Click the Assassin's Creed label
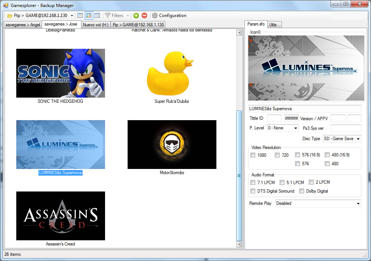Viewport: 371px width, 261px height. tap(60, 244)
